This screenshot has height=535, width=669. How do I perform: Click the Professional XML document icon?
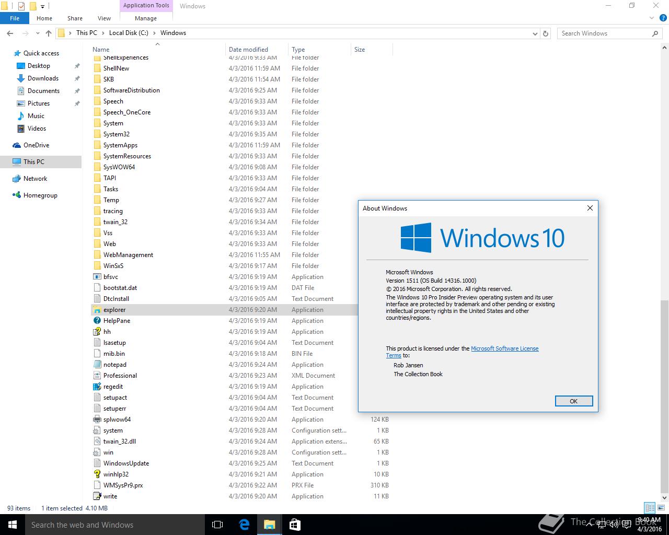coord(97,376)
